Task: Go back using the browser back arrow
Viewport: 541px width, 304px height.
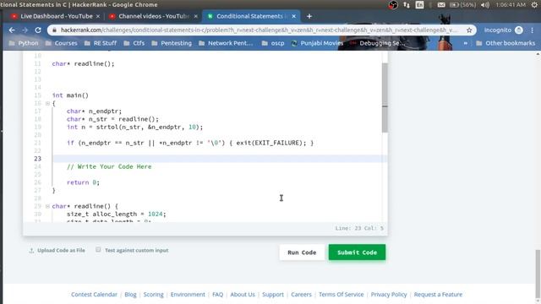Action: pyautogui.click(x=12, y=30)
